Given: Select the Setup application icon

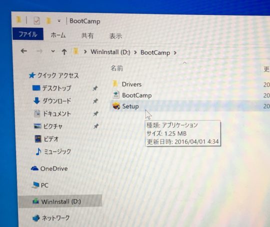Looking at the screenshot, I should point(116,105).
